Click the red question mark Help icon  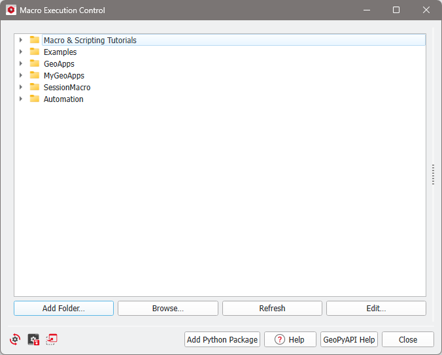click(x=280, y=339)
